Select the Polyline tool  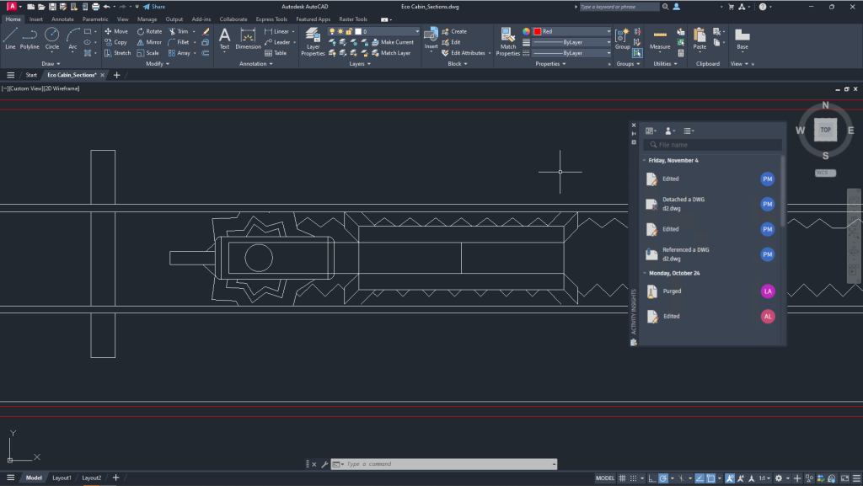(x=30, y=35)
